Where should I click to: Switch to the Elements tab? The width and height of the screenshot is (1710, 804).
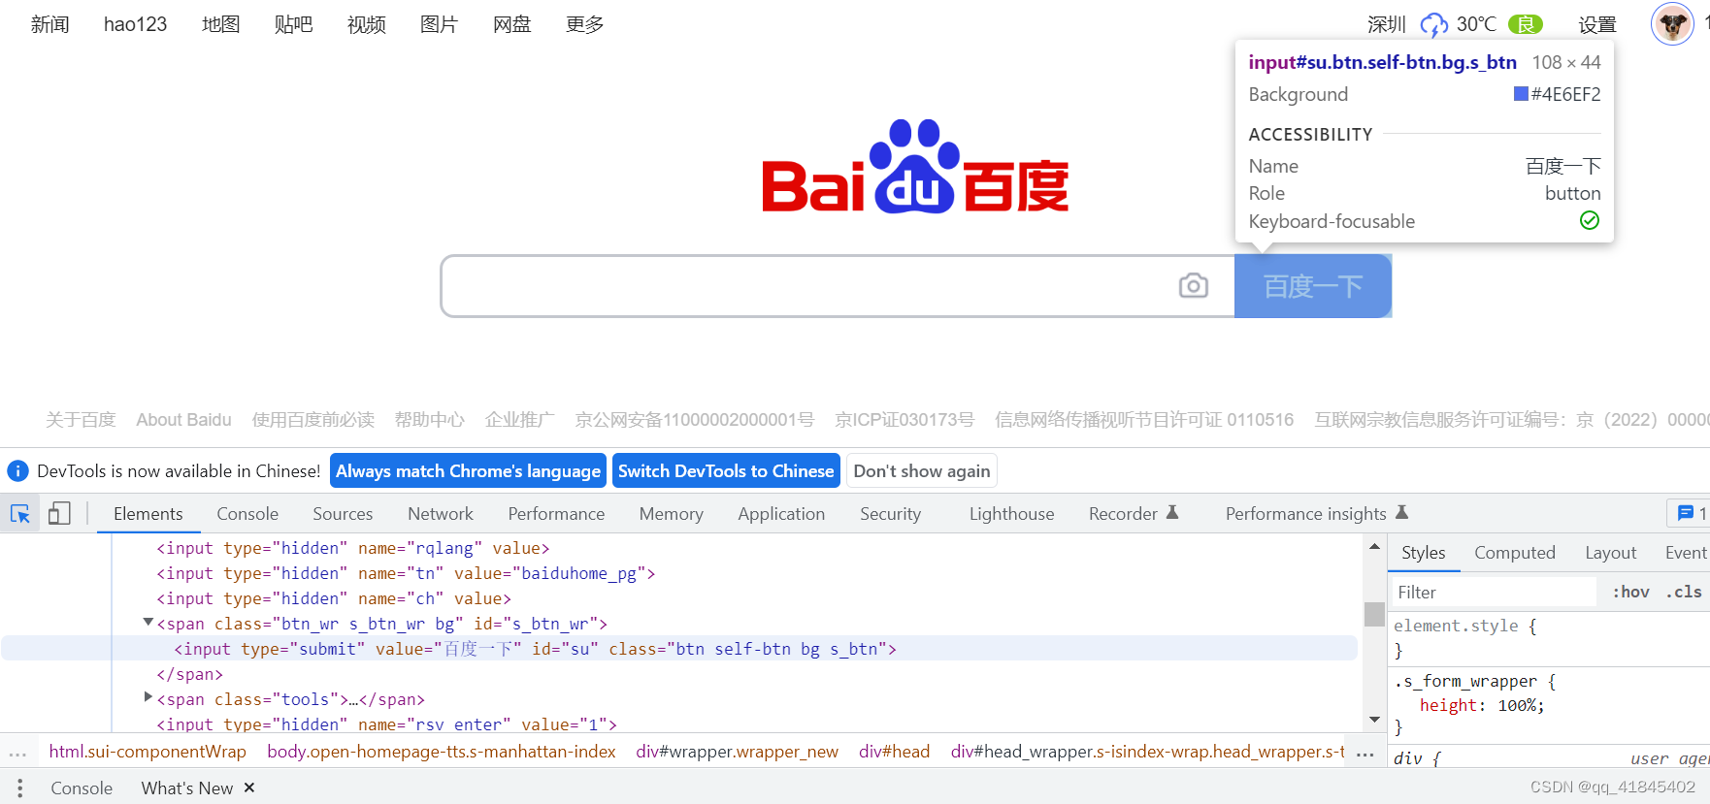pos(148,514)
